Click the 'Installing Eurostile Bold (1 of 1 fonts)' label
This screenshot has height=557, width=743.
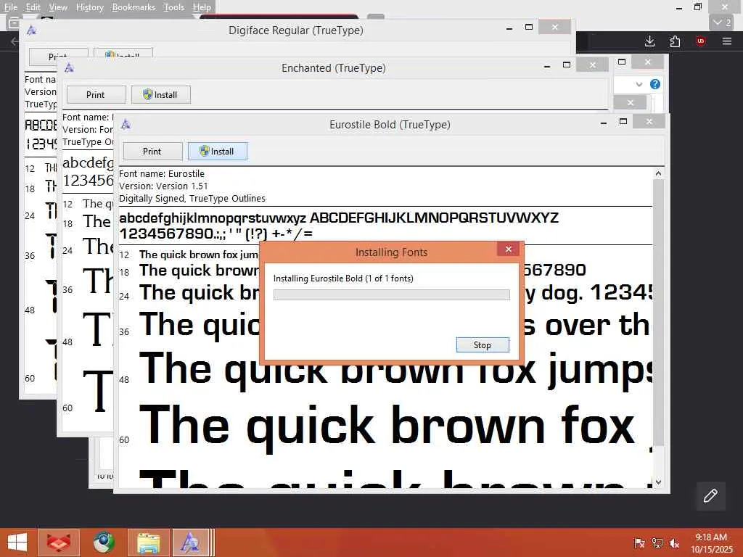tap(343, 278)
